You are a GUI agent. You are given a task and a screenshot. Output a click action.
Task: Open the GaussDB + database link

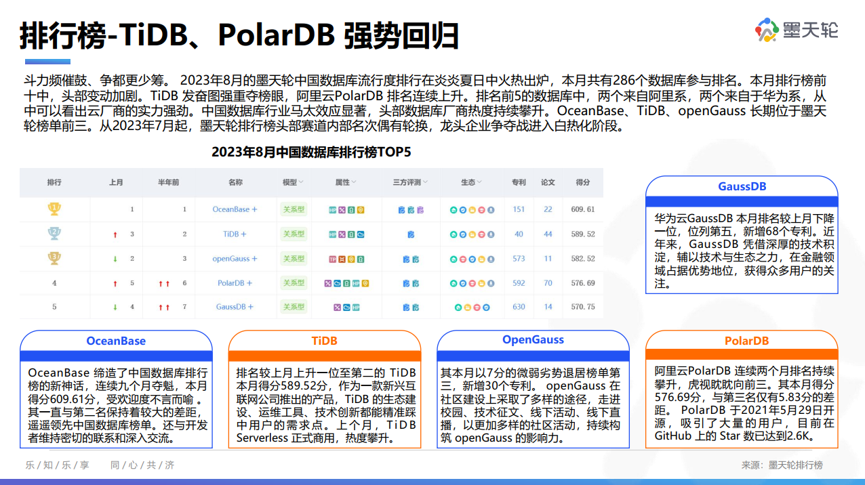click(x=235, y=307)
